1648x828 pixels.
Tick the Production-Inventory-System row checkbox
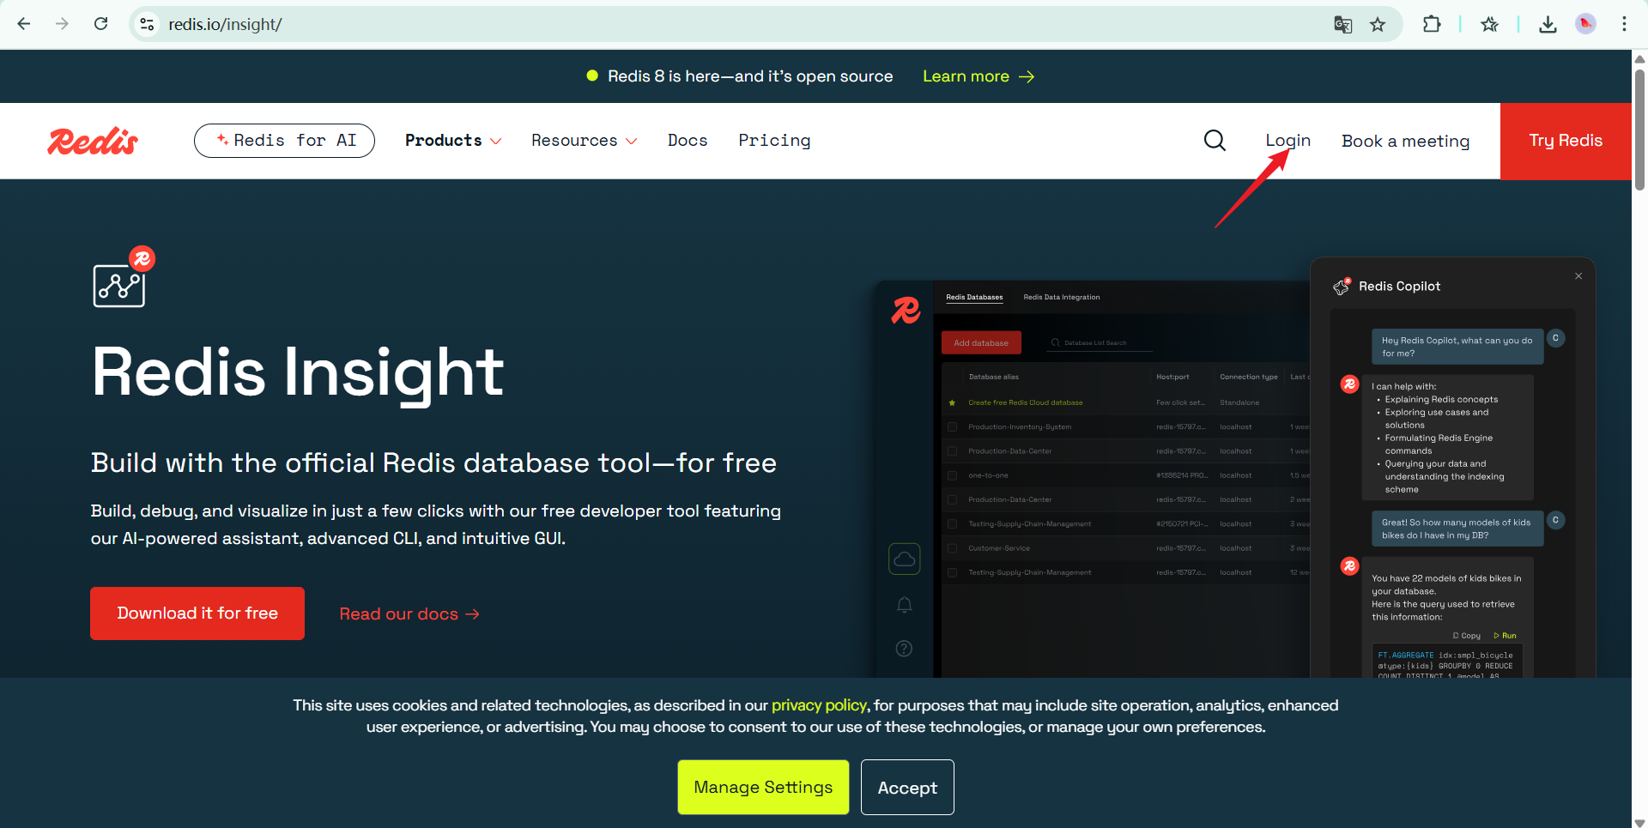[952, 427]
